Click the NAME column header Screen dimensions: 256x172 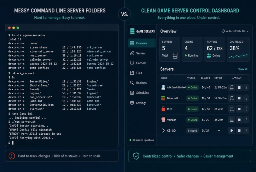164,78
